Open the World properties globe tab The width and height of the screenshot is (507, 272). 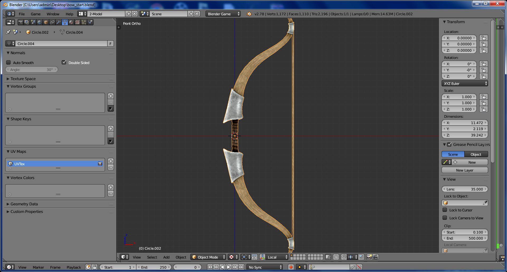39,22
